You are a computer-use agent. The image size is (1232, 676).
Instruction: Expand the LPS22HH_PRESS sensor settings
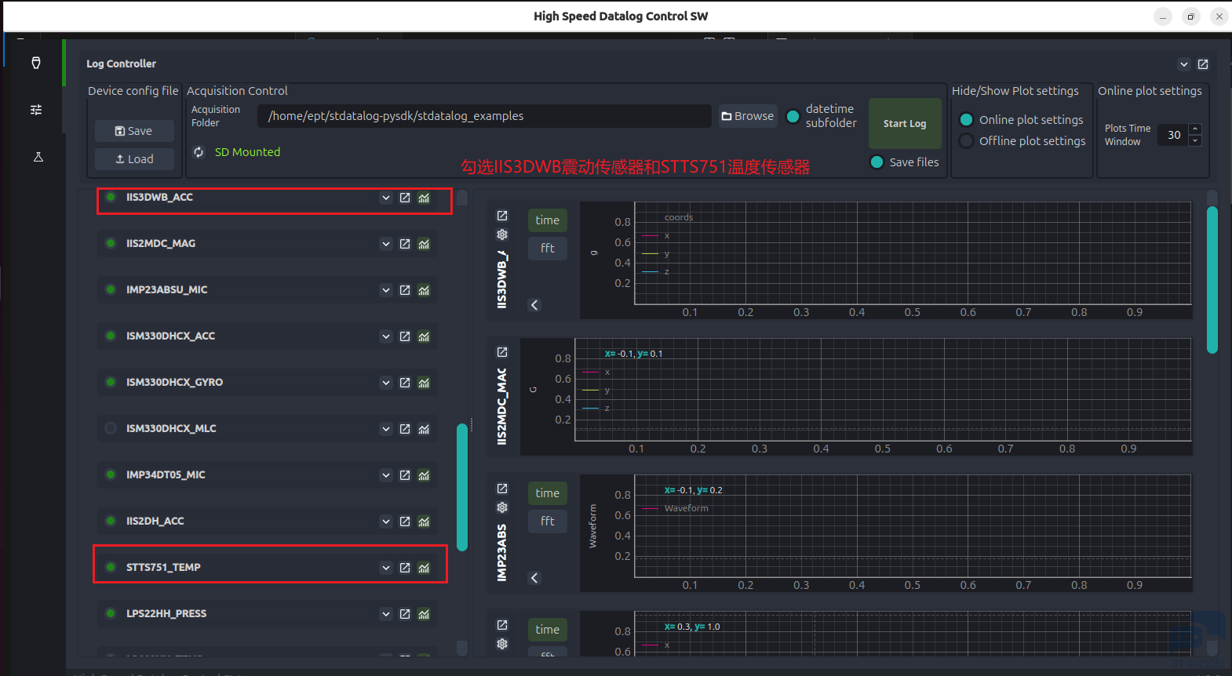click(x=385, y=614)
